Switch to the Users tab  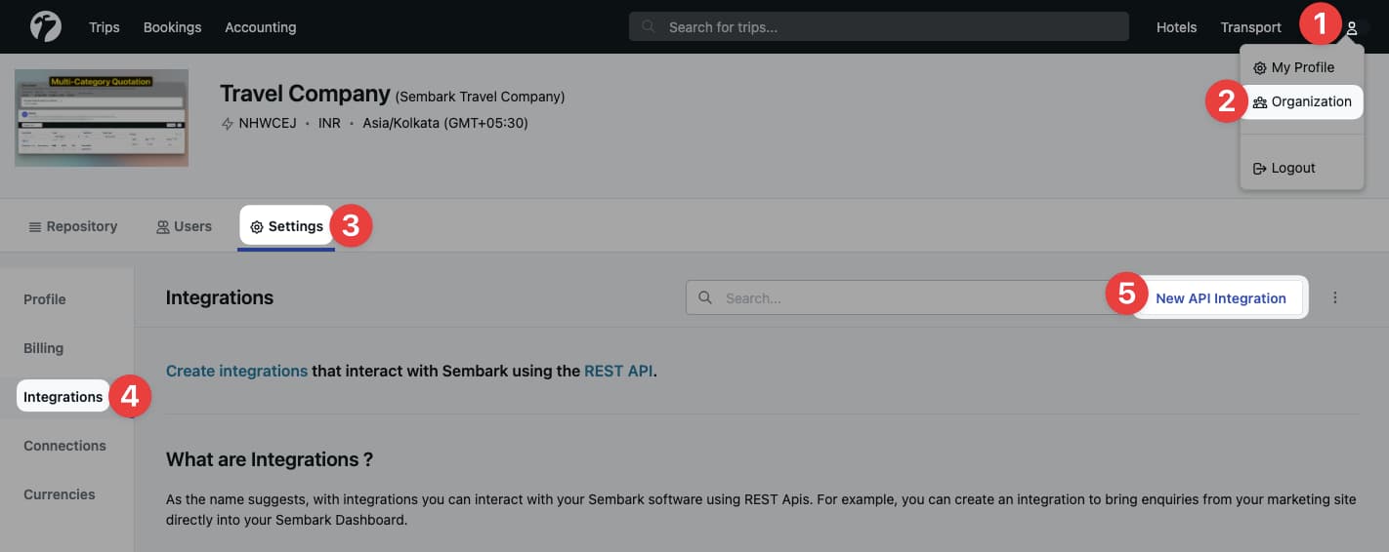click(x=184, y=226)
